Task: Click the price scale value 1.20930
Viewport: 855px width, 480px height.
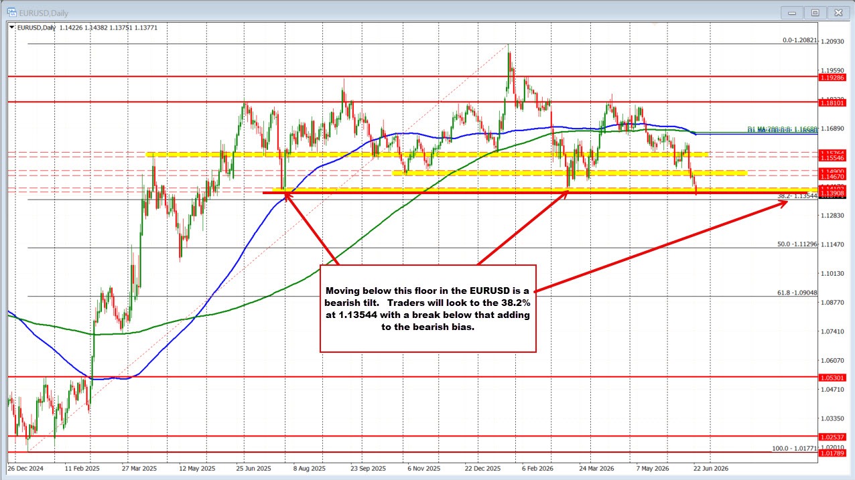Action: [x=834, y=42]
